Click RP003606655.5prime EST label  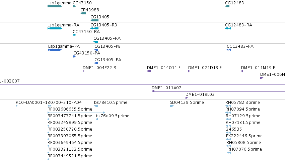(x=70, y=109)
